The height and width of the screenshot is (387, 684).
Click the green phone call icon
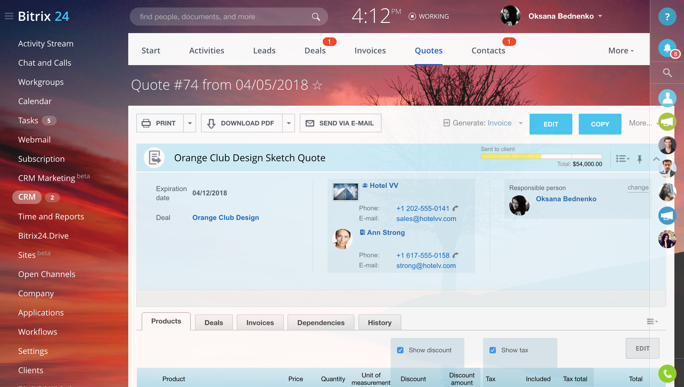(667, 373)
